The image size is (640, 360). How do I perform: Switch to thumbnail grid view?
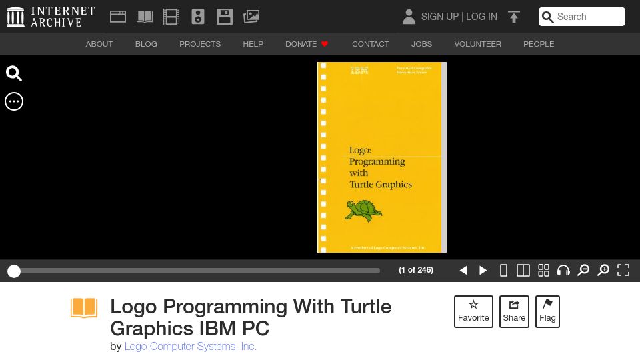[x=544, y=270]
